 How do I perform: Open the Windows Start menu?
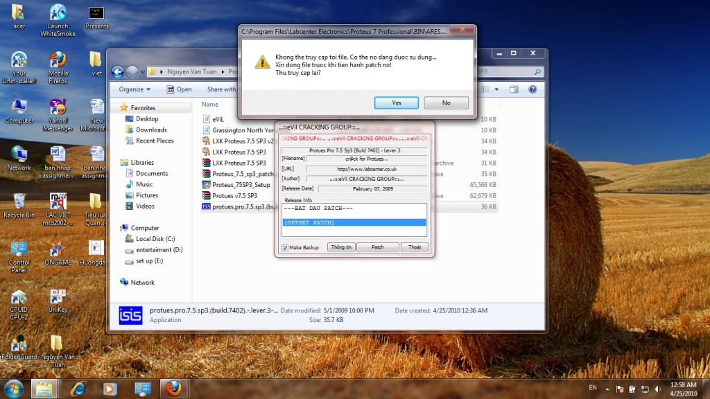(13, 389)
